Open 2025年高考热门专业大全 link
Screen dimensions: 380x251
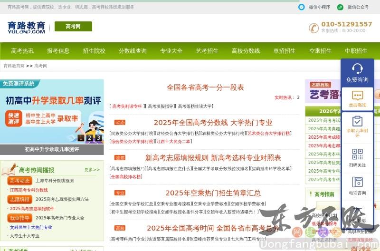tap(60, 218)
